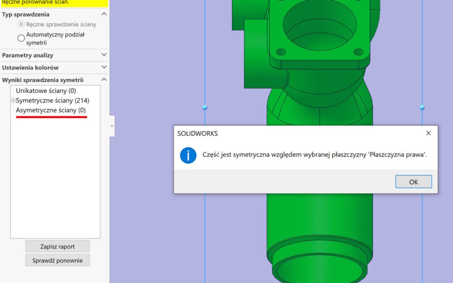Viewport: 453px width, 283px height.
Task: Confirm the SOLIDWORKS message with OK
Action: coord(413,182)
